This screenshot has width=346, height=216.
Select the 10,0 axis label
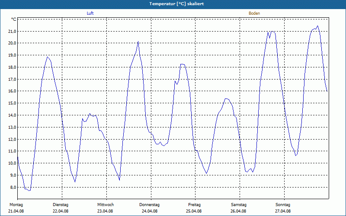pos(13,163)
